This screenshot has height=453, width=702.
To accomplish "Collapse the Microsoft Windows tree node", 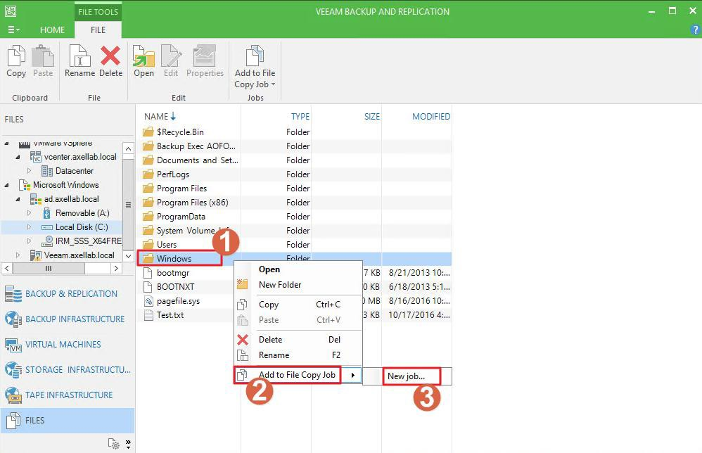I will [x=7, y=185].
